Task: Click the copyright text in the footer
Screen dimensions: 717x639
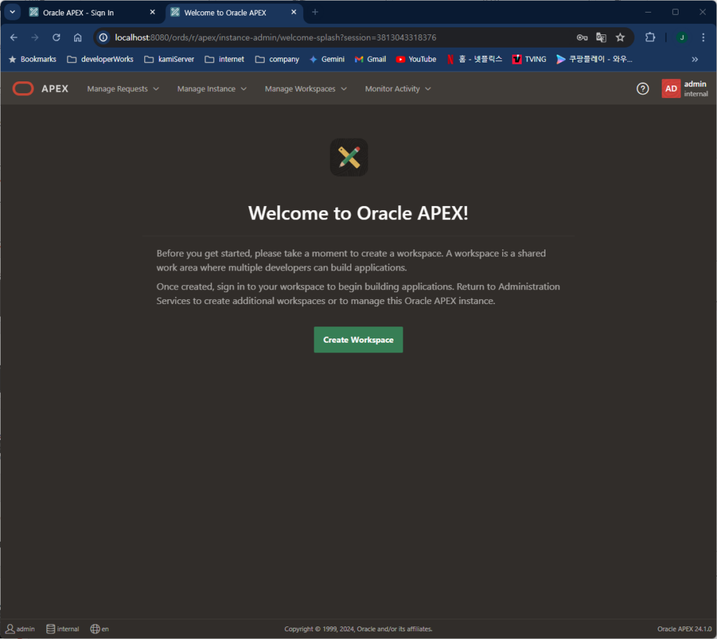Action: (358, 629)
